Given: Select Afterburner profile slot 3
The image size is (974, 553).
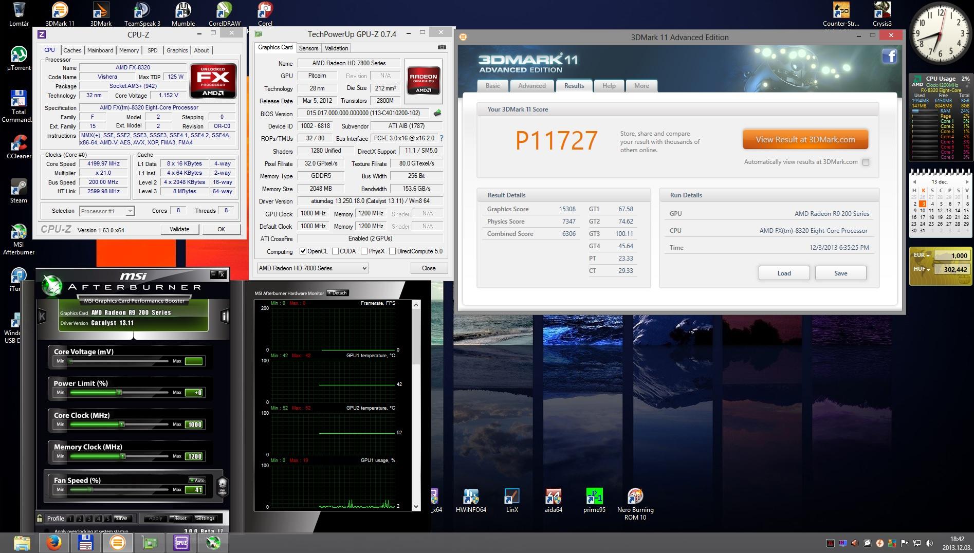Looking at the screenshot, I should pyautogui.click(x=89, y=519).
